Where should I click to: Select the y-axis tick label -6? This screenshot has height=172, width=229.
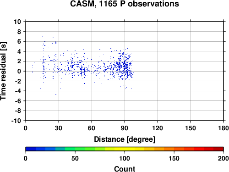(18, 101)
